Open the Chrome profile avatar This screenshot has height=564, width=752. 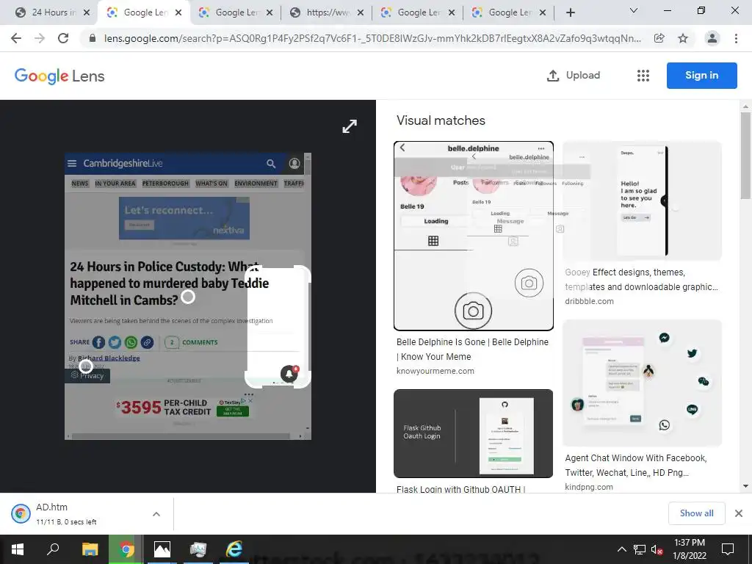tap(712, 38)
